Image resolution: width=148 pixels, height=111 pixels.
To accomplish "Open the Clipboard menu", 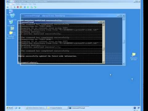I will [24, 4].
